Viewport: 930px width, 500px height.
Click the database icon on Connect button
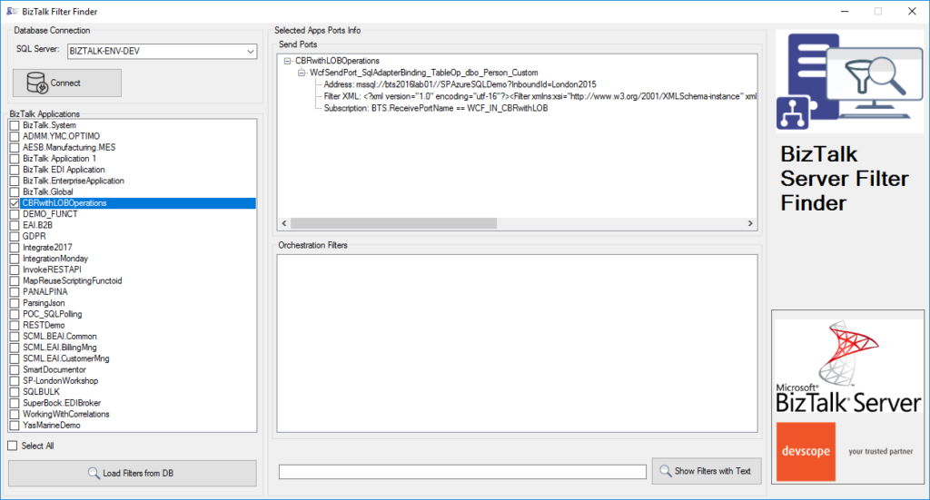tap(36, 83)
